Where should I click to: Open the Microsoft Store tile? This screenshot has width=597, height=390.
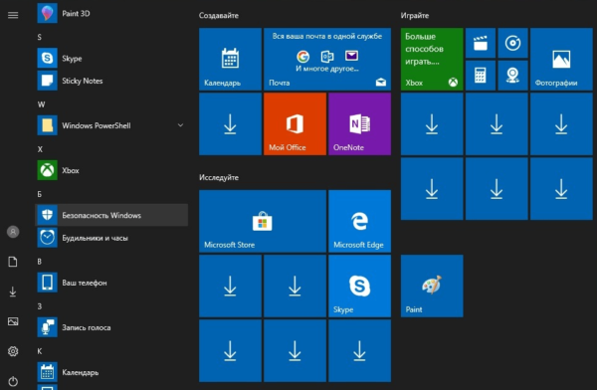point(263,221)
